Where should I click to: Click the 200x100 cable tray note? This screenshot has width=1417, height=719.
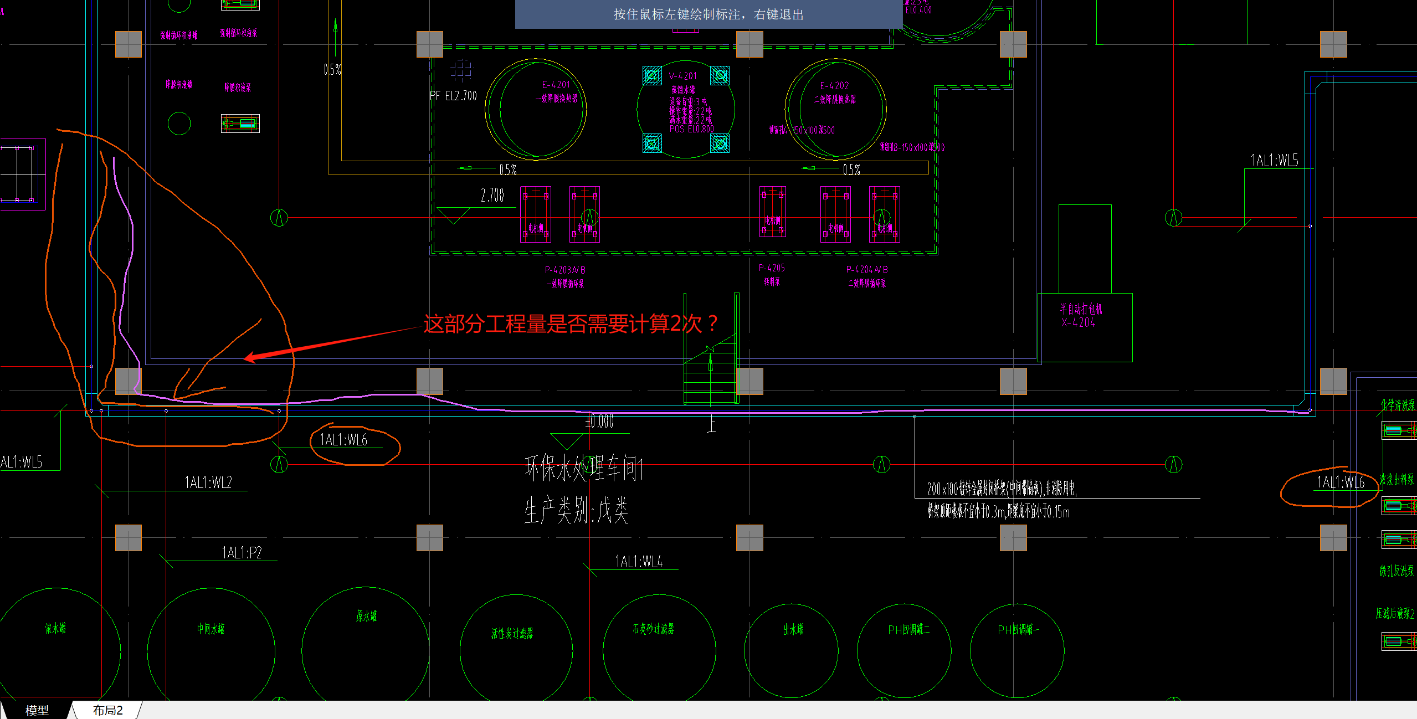tap(1002, 488)
